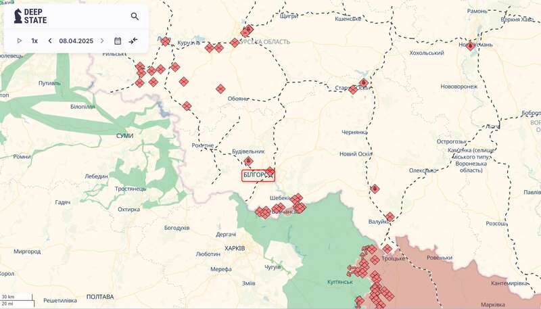541x309 pixels.
Task: Open the map search magnifier
Action: [135, 16]
